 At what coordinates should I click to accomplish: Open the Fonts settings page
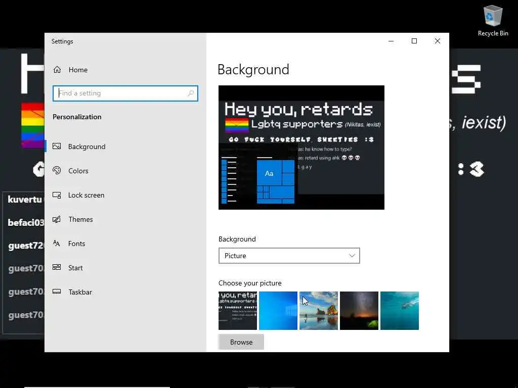click(77, 244)
